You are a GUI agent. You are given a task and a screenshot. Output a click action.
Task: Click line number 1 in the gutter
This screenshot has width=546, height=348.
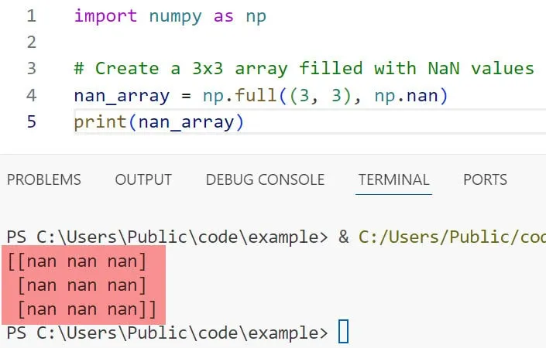[31, 16]
